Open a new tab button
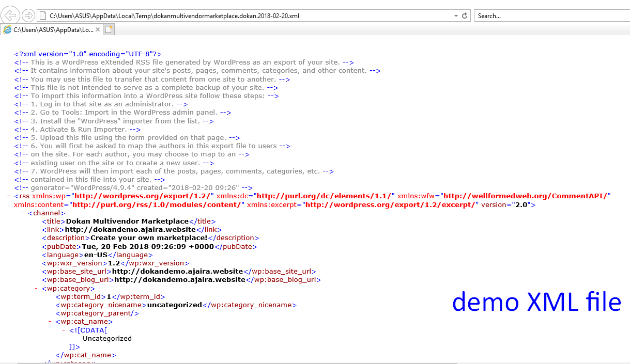 (x=109, y=30)
